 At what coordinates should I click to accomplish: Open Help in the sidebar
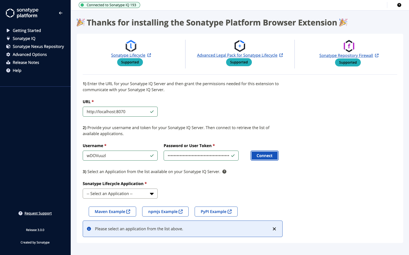pos(17,70)
